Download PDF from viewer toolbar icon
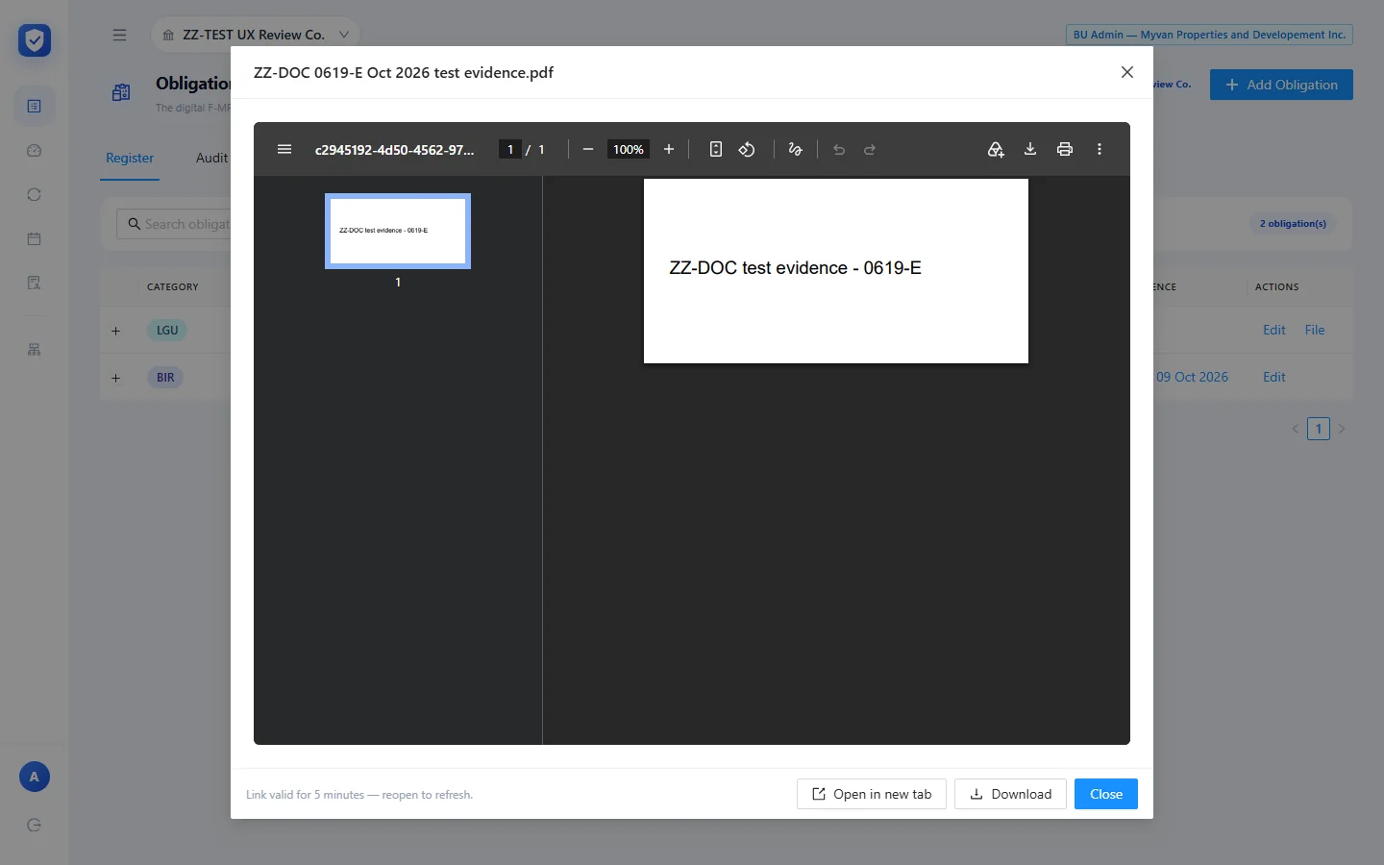The image size is (1384, 865). click(x=1030, y=149)
